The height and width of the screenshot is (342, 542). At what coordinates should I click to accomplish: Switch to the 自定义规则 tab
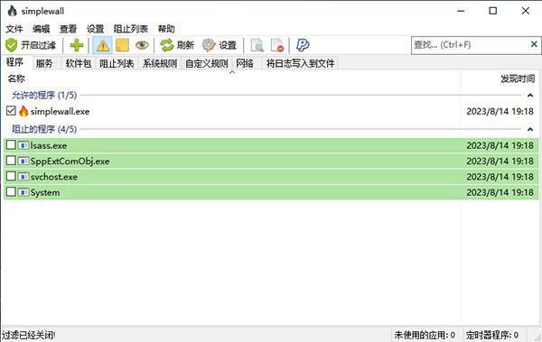(206, 63)
